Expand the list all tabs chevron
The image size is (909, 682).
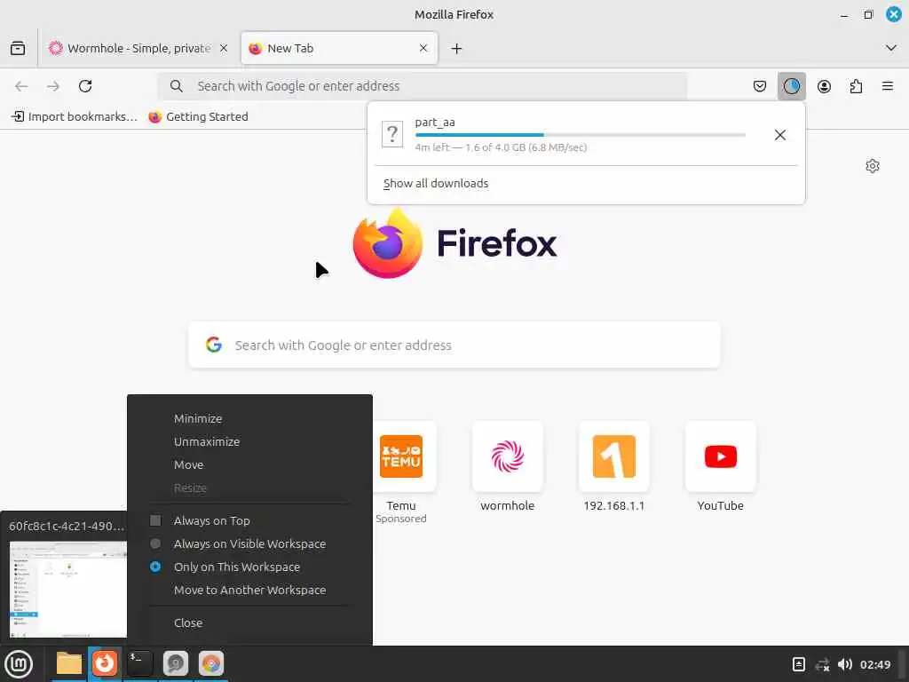point(891,48)
